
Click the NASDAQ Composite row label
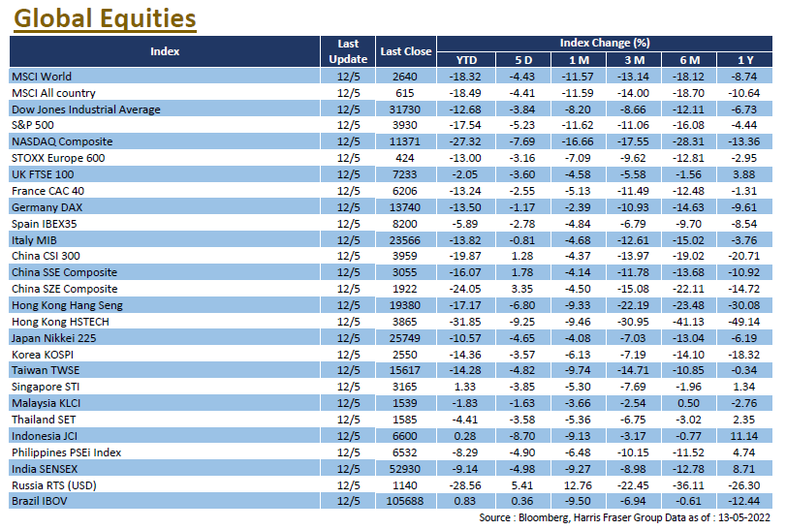pyautogui.click(x=62, y=141)
